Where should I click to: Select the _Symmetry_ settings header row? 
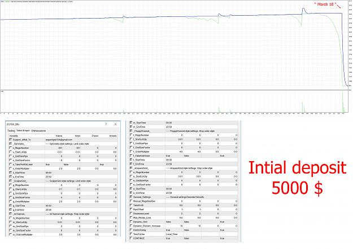point(63,144)
